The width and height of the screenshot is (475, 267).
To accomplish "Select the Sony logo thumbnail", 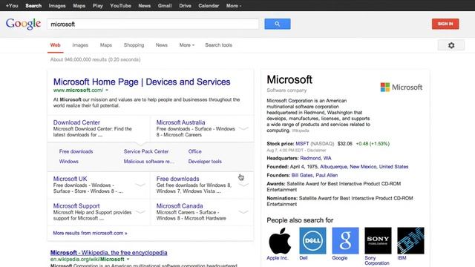I will (x=378, y=240).
